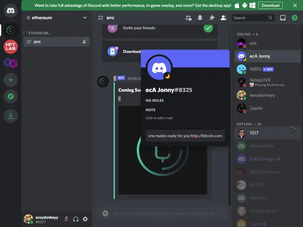The height and width of the screenshot is (227, 303).
Task: Click the Apple platform icon in banner
Action: tap(237, 5)
